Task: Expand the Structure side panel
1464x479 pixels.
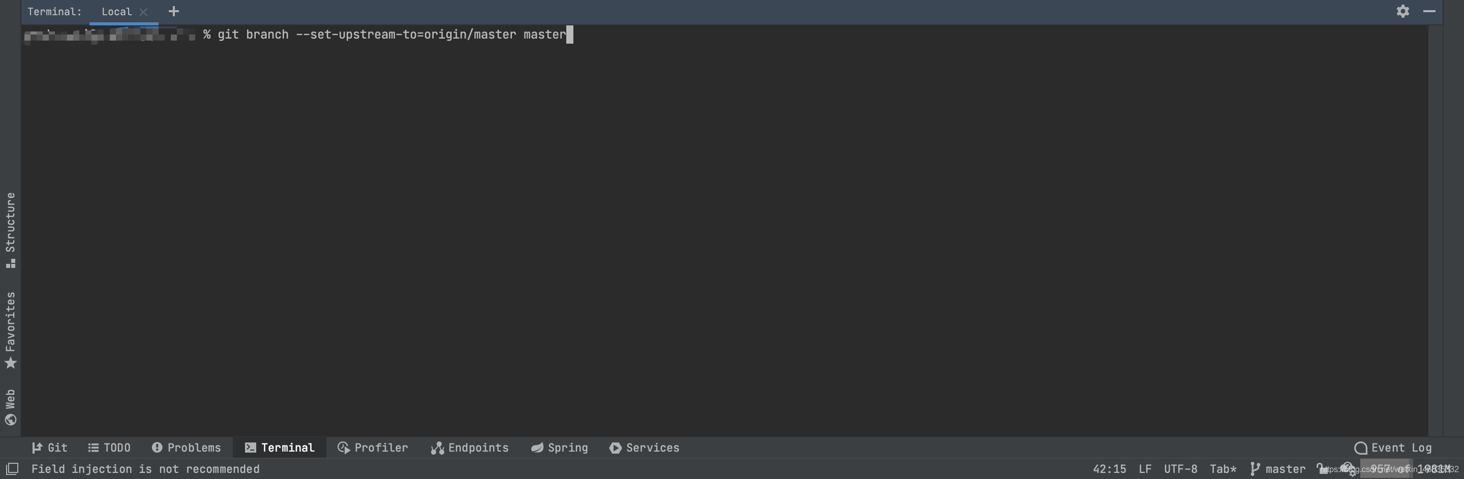Action: (x=10, y=230)
